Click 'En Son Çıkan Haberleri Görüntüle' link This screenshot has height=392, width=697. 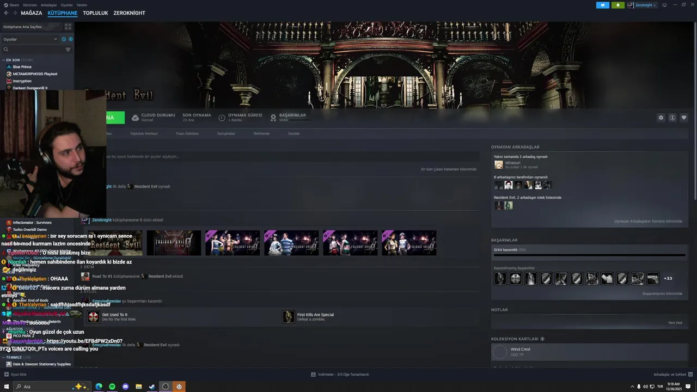(449, 169)
